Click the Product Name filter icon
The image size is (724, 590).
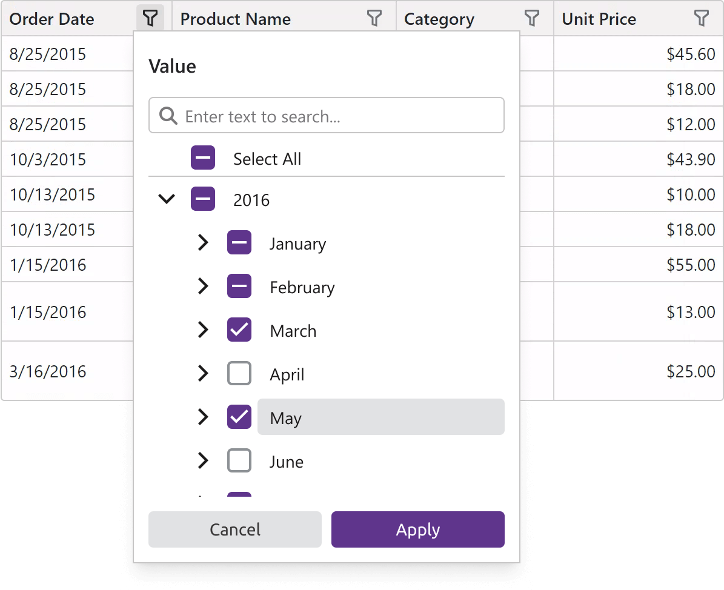click(x=375, y=18)
